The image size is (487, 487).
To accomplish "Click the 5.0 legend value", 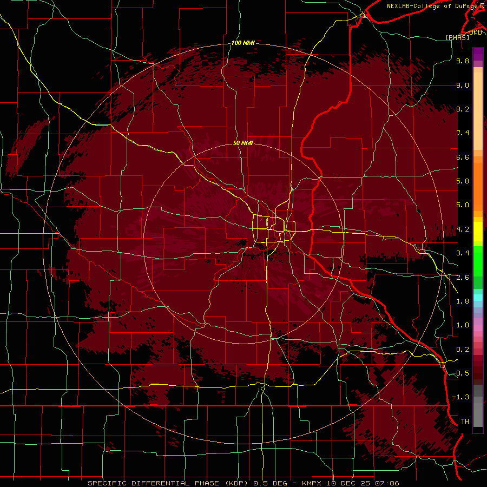I will (463, 205).
